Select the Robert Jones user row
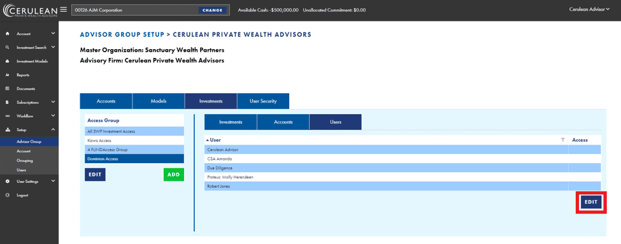This screenshot has width=621, height=244. tap(403, 186)
